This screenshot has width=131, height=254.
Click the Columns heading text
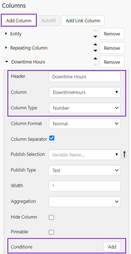pyautogui.click(x=14, y=6)
